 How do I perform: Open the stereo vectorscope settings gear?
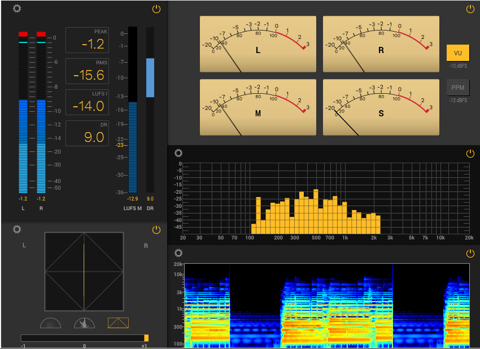coord(17,229)
